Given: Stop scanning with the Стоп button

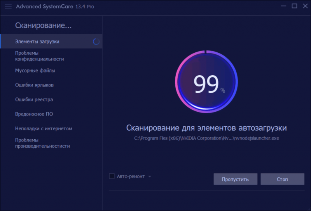Looking at the screenshot, I should pyautogui.click(x=282, y=179).
